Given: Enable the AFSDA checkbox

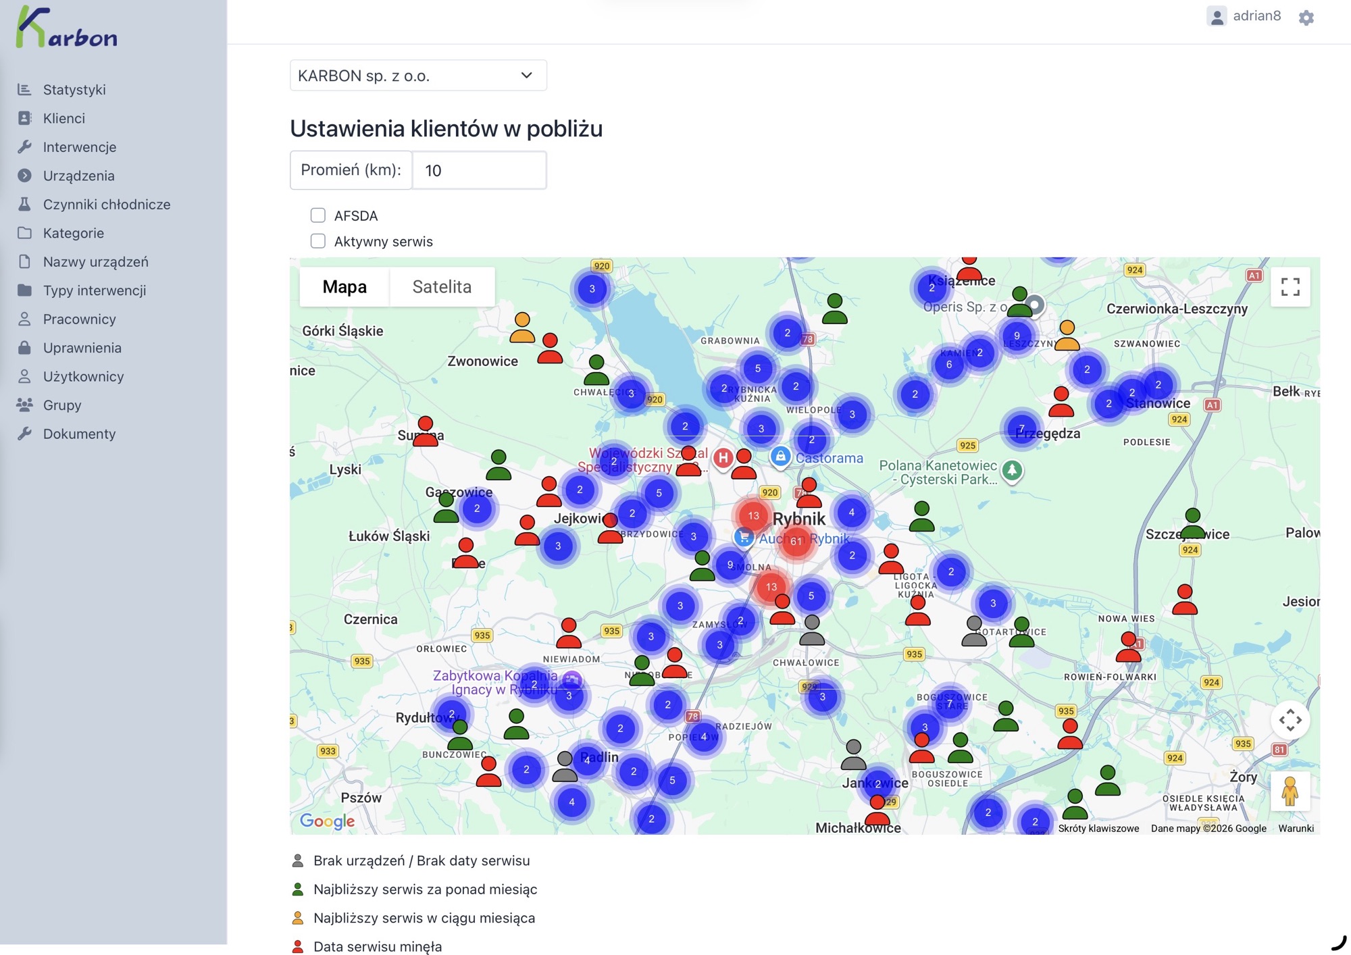Looking at the screenshot, I should [x=318, y=215].
